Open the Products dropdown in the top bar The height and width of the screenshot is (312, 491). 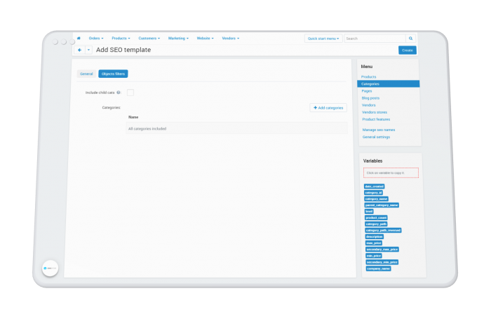[121, 38]
